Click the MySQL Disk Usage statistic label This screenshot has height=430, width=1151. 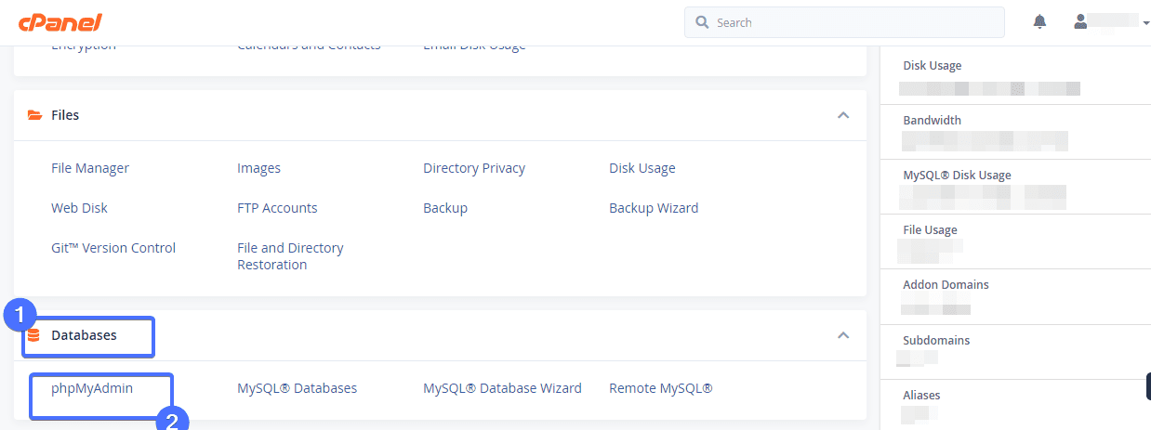(957, 176)
